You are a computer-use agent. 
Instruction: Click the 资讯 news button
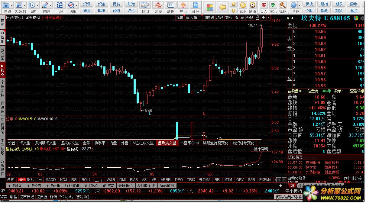[x=87, y=4]
